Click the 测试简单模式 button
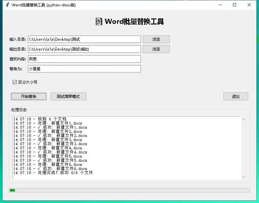 pos(68,96)
